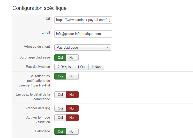Screen dimensions: 193x138
Task: Choose Non for Envoyez le détail de la commande
Action: [72, 95]
